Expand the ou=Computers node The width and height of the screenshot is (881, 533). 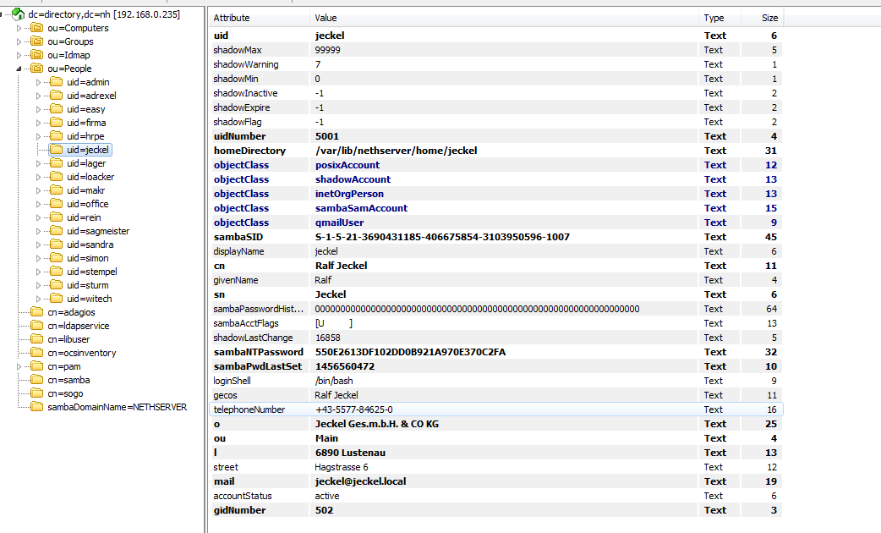19,28
